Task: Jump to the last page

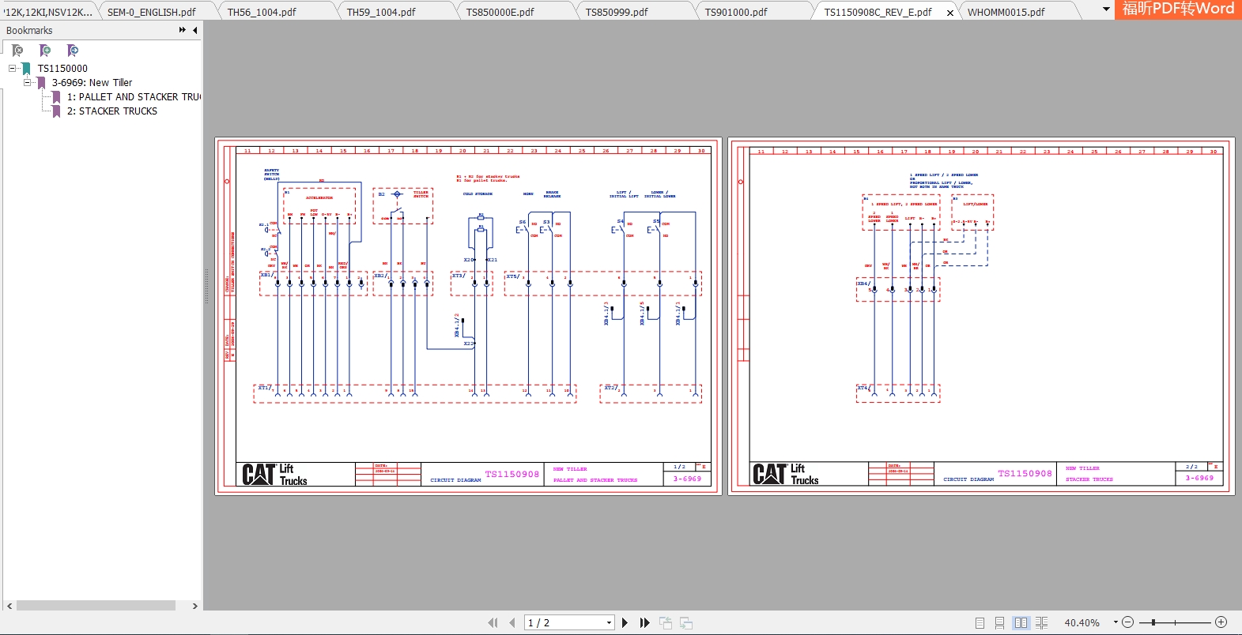Action: pos(645,623)
